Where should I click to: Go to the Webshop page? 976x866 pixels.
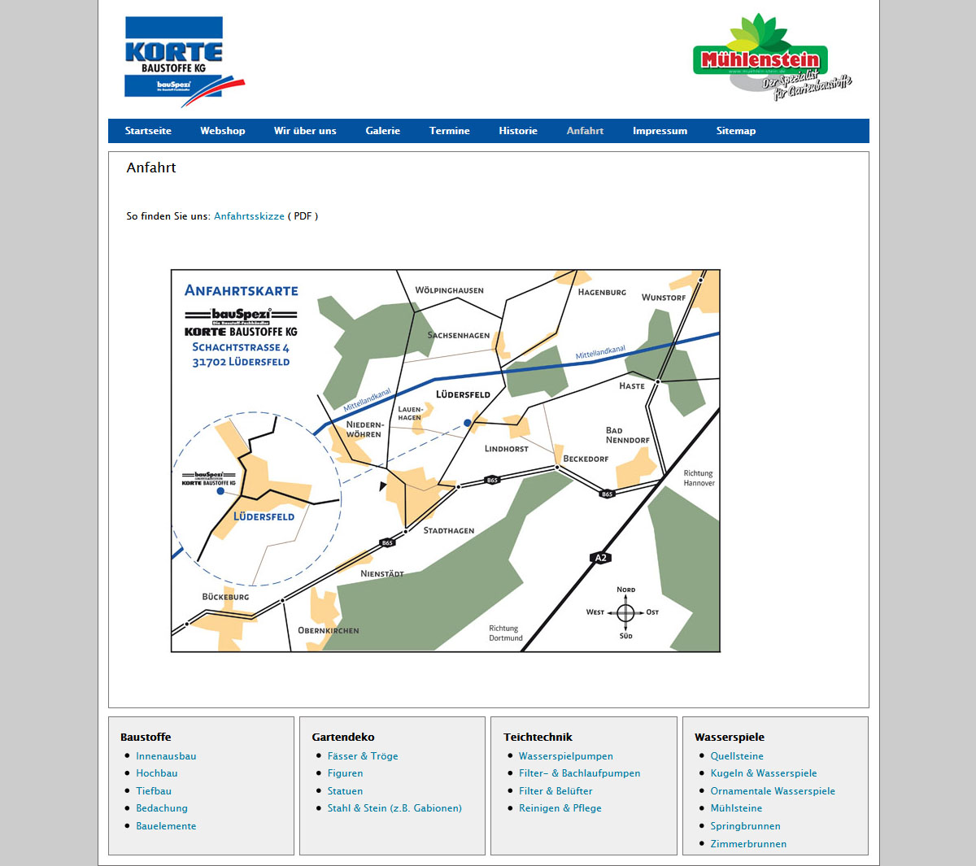[222, 131]
